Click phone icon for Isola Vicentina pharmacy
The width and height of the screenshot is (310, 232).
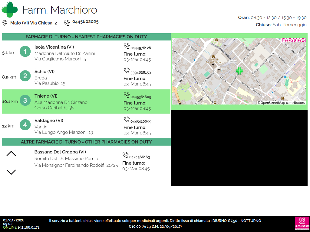(x=127, y=46)
